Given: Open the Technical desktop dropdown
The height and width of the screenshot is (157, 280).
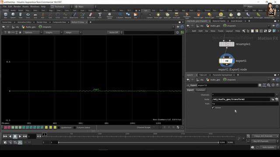Looking at the screenshot, I should 61,7.
